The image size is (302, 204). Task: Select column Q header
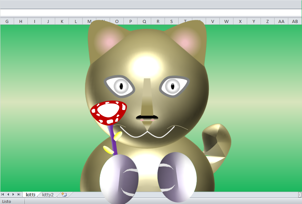(144, 21)
